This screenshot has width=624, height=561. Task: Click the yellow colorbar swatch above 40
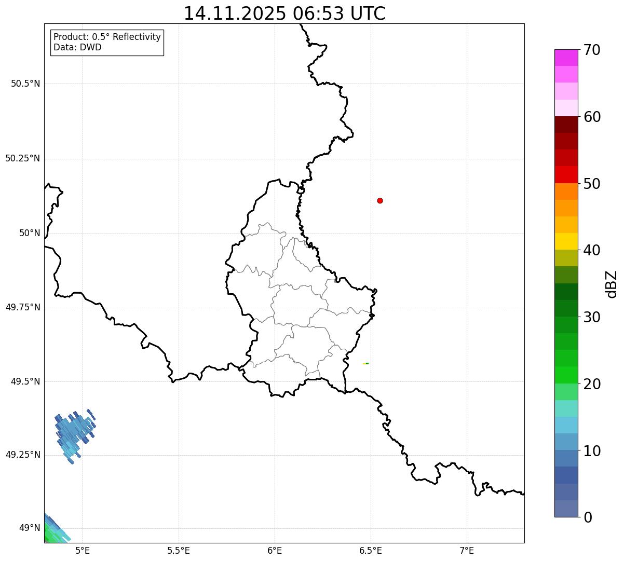pos(566,241)
